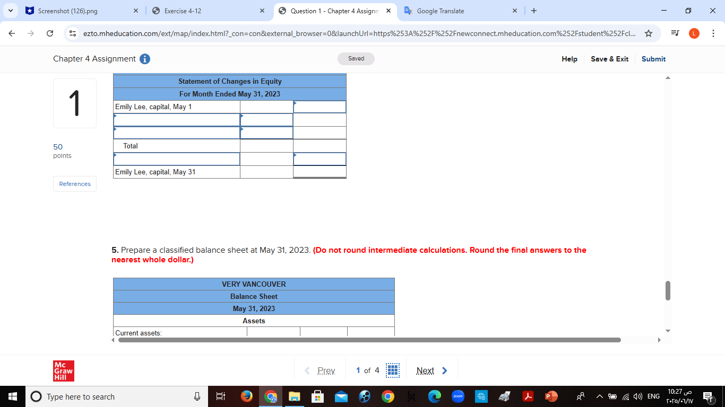Click scroll-down arrow of vertical scrollbar
Image resolution: width=725 pixels, height=407 pixels.
click(x=668, y=331)
